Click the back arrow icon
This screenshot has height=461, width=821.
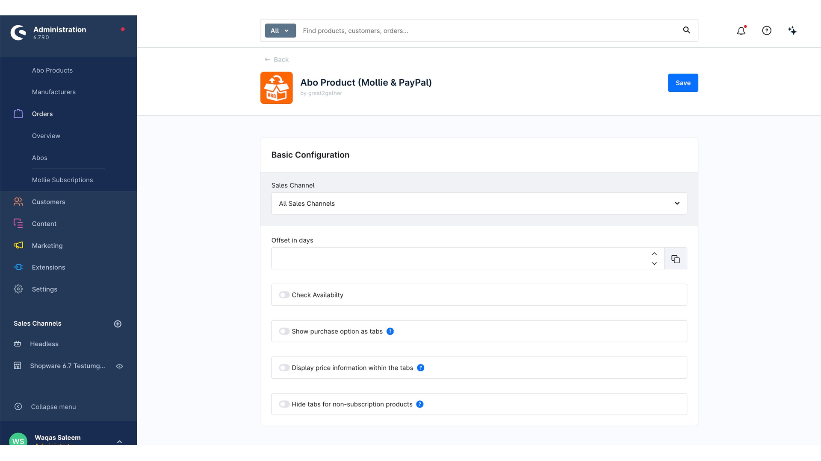coord(267,60)
